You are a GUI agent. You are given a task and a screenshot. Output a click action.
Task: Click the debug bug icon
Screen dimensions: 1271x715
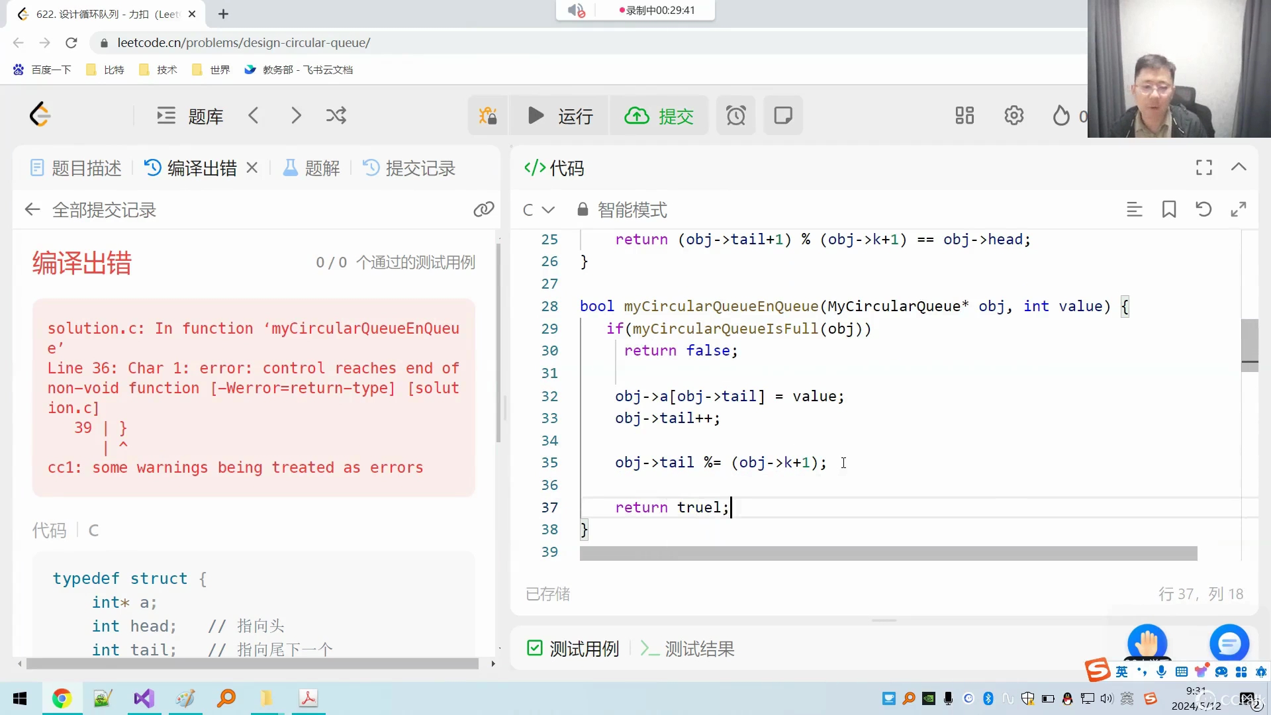488,116
